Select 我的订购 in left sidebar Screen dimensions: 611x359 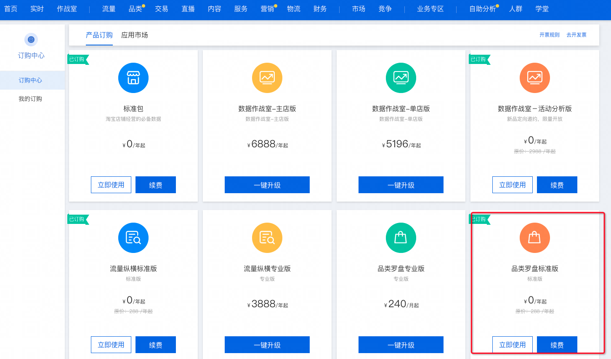(30, 99)
